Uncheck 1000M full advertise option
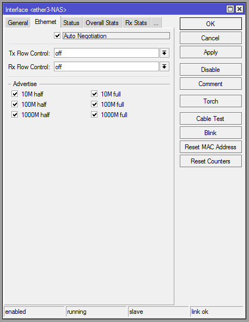Screen dimensions: 249x322 [94, 114]
